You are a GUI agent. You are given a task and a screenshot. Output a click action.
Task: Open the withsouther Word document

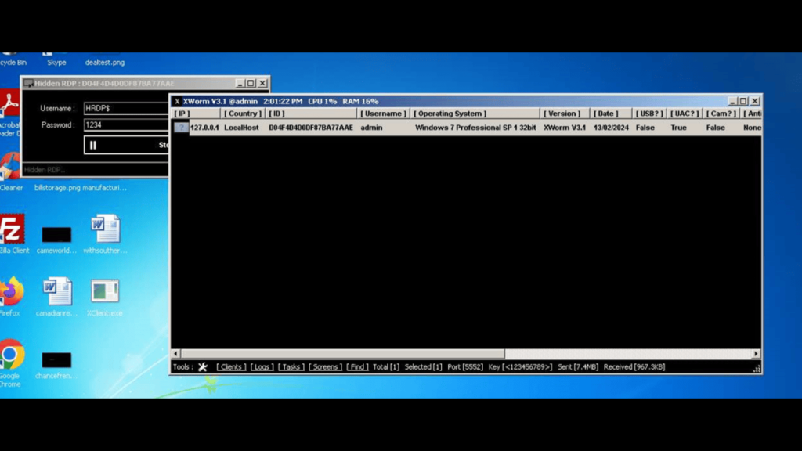click(x=105, y=234)
